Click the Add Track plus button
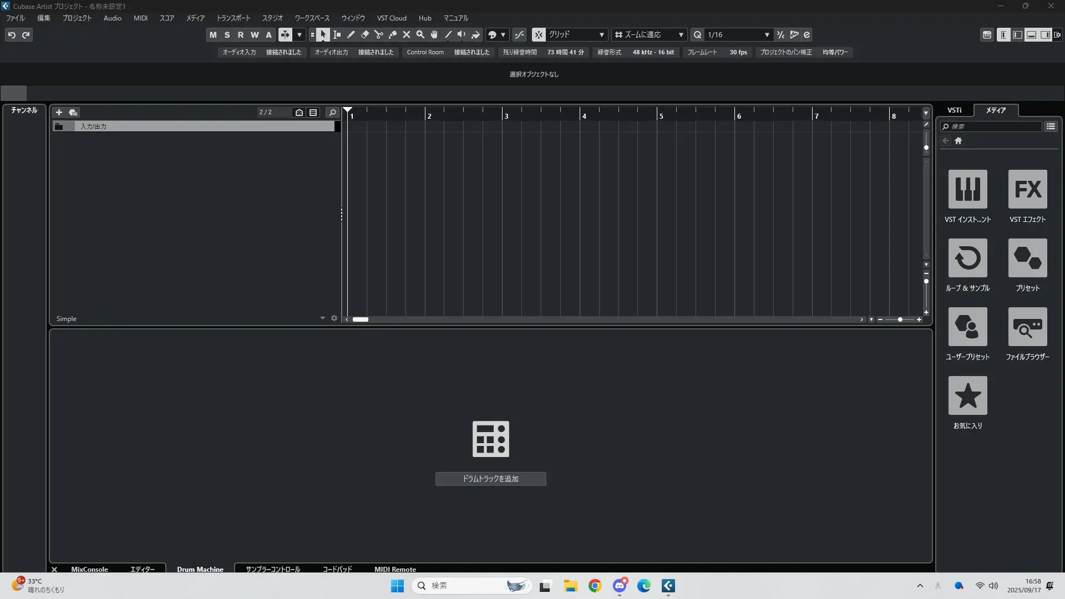 (59, 113)
